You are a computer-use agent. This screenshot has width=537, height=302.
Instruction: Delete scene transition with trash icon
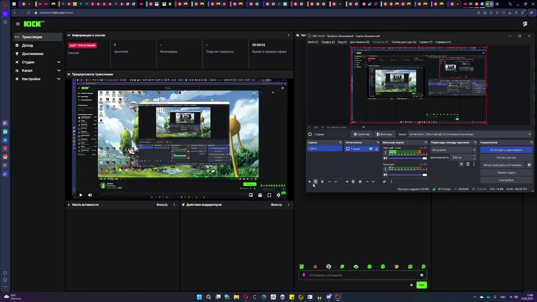click(x=468, y=164)
